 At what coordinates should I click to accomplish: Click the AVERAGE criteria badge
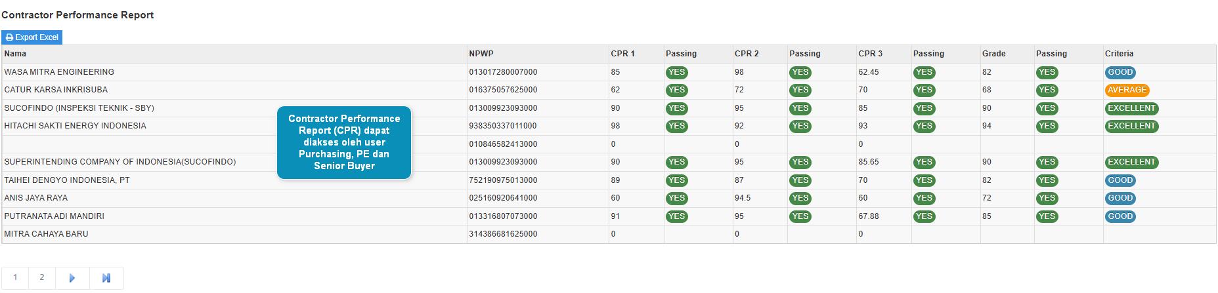tap(1127, 90)
